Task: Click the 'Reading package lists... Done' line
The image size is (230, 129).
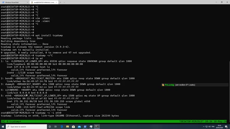Action: pyautogui.click(x=22, y=38)
